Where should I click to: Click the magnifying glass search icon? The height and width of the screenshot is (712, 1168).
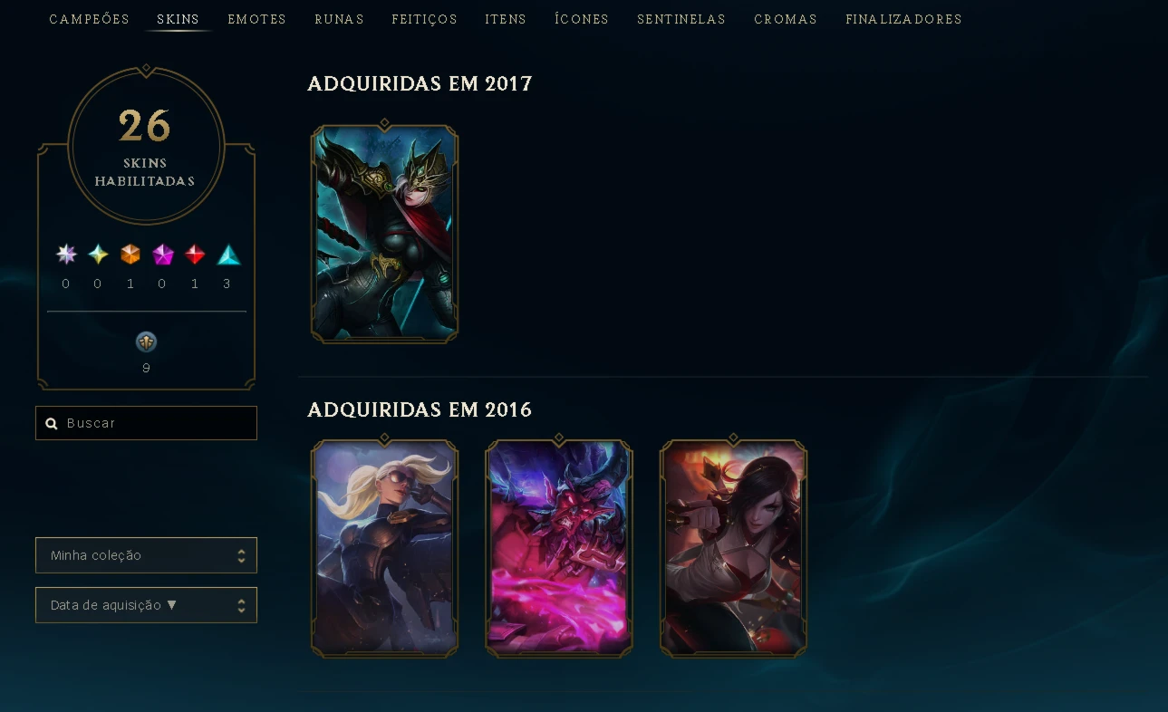tap(52, 423)
